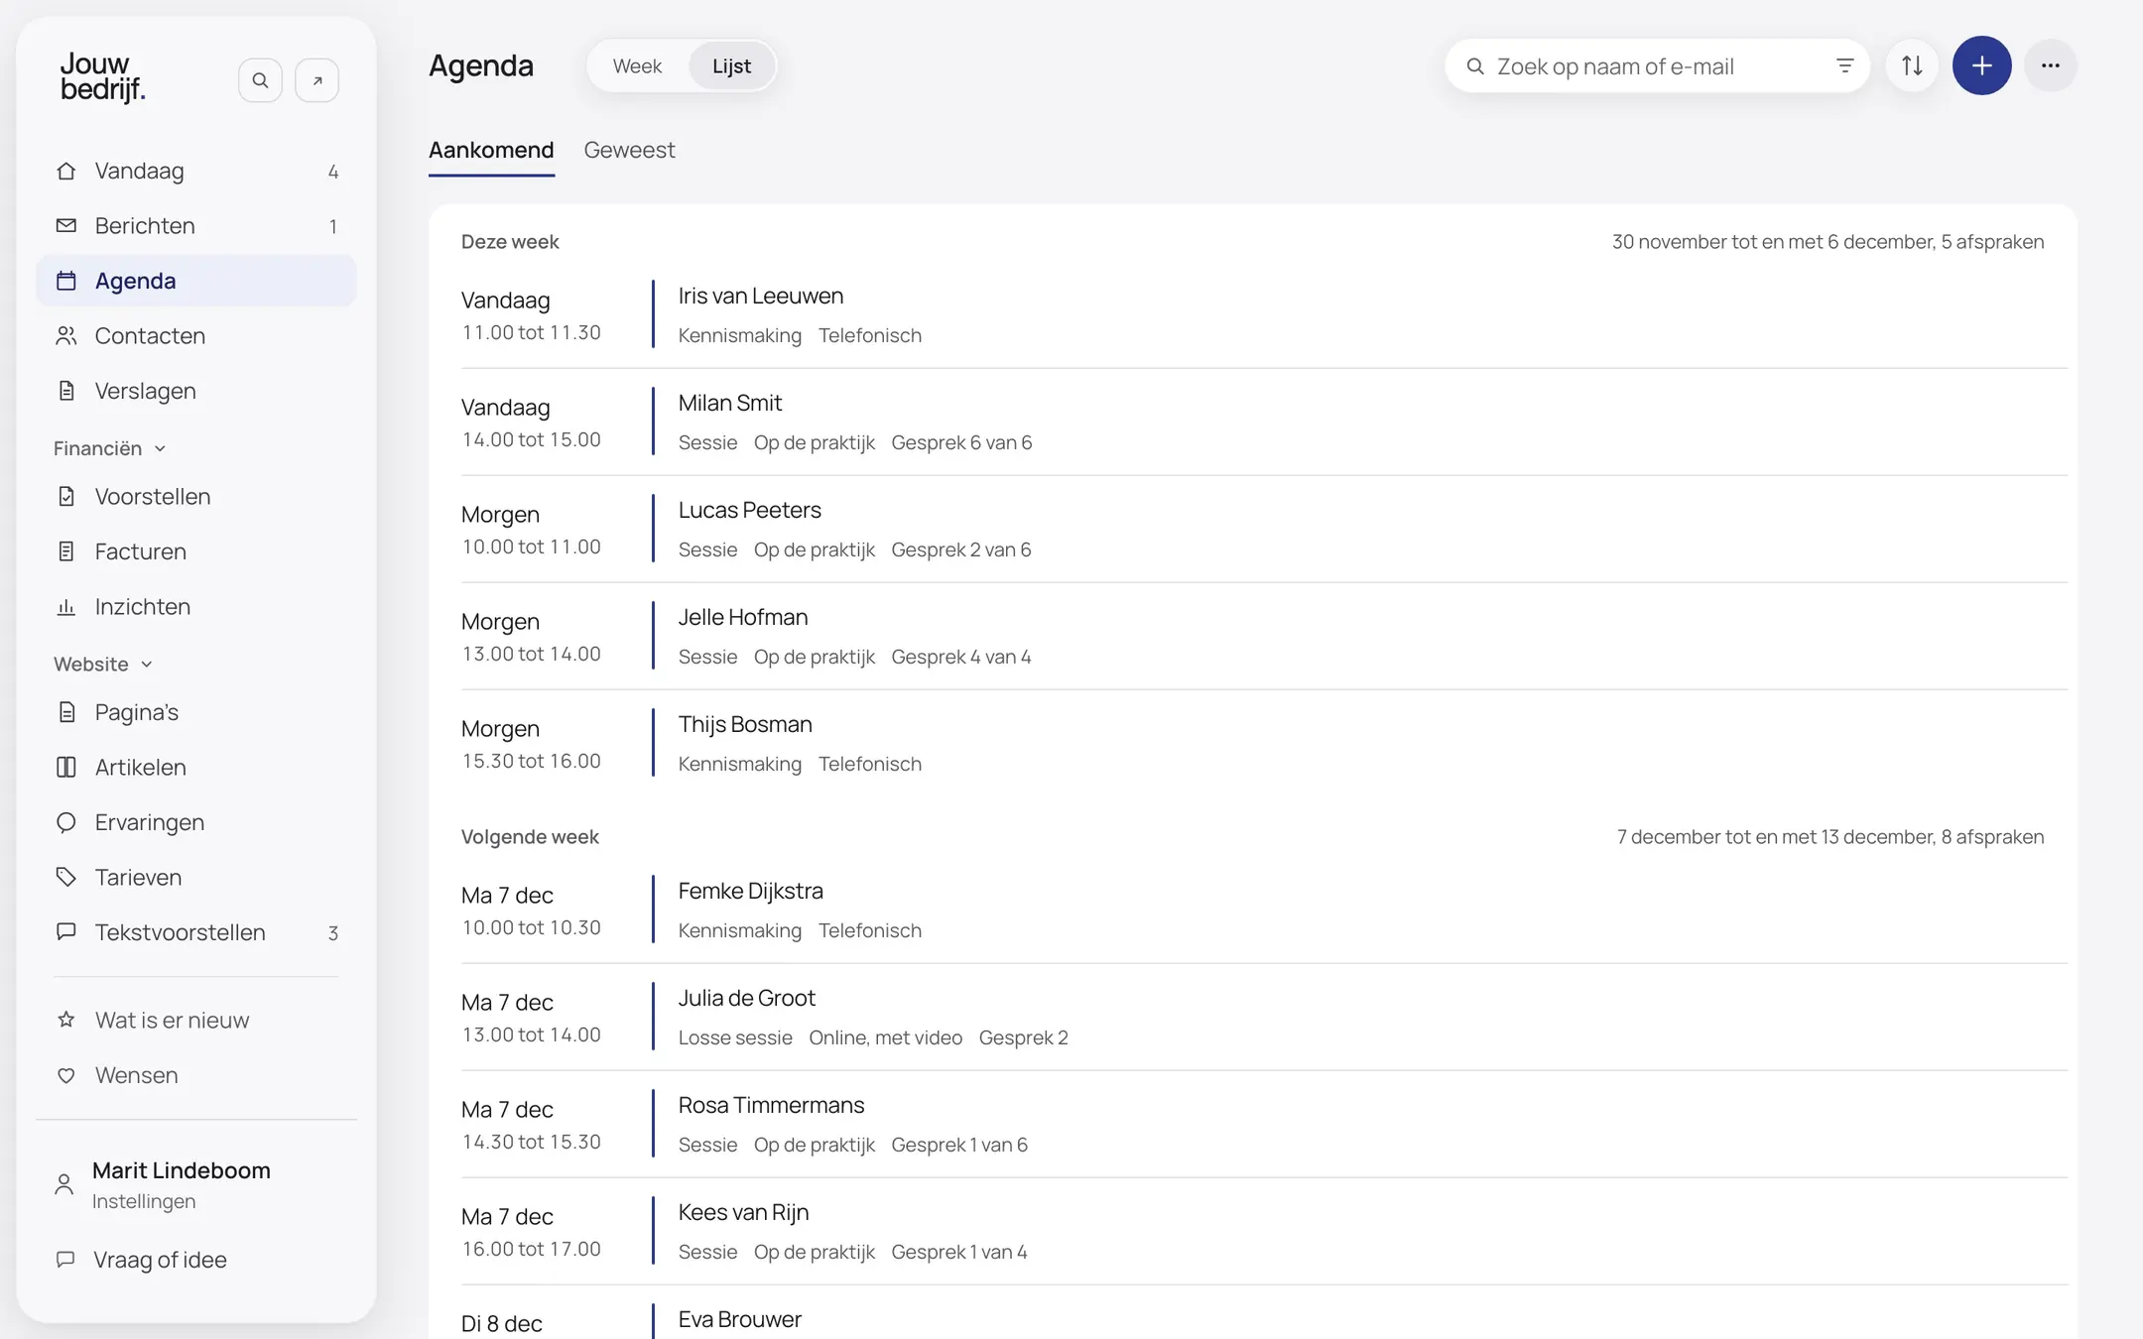The image size is (2143, 1339).
Task: Open Lucas Peeters appointment
Action: tap(1264, 529)
